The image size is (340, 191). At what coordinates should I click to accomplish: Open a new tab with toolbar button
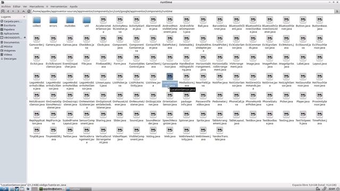coord(3,11)
